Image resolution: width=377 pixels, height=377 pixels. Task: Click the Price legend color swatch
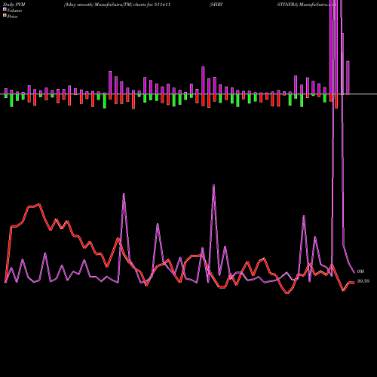pos(5,16)
